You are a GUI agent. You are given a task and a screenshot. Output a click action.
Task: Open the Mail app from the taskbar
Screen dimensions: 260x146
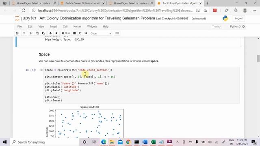pos(120,142)
